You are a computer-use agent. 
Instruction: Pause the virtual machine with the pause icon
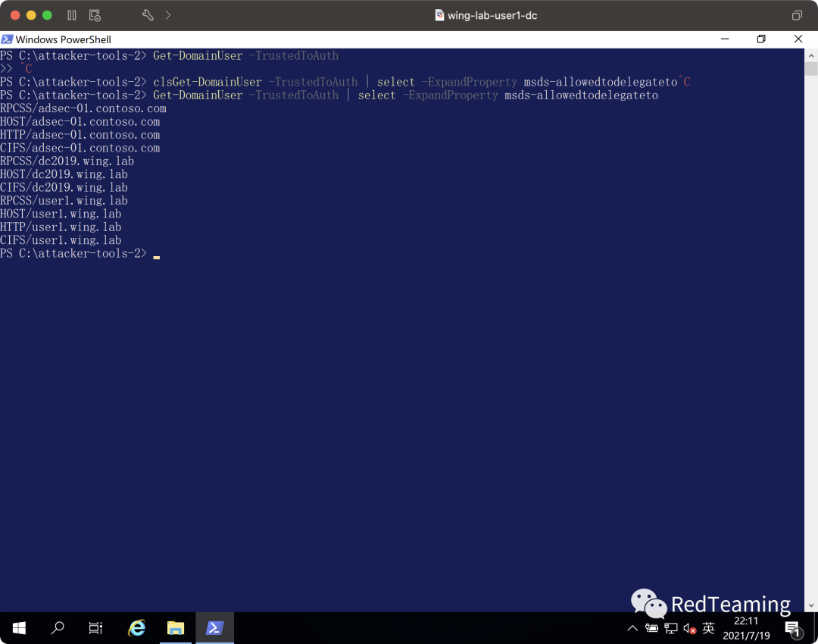click(x=72, y=15)
